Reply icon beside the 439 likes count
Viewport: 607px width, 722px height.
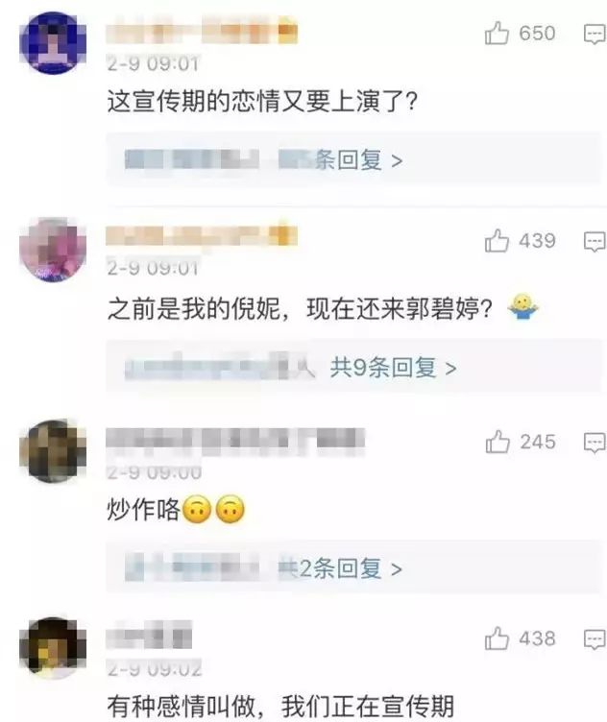click(x=595, y=242)
